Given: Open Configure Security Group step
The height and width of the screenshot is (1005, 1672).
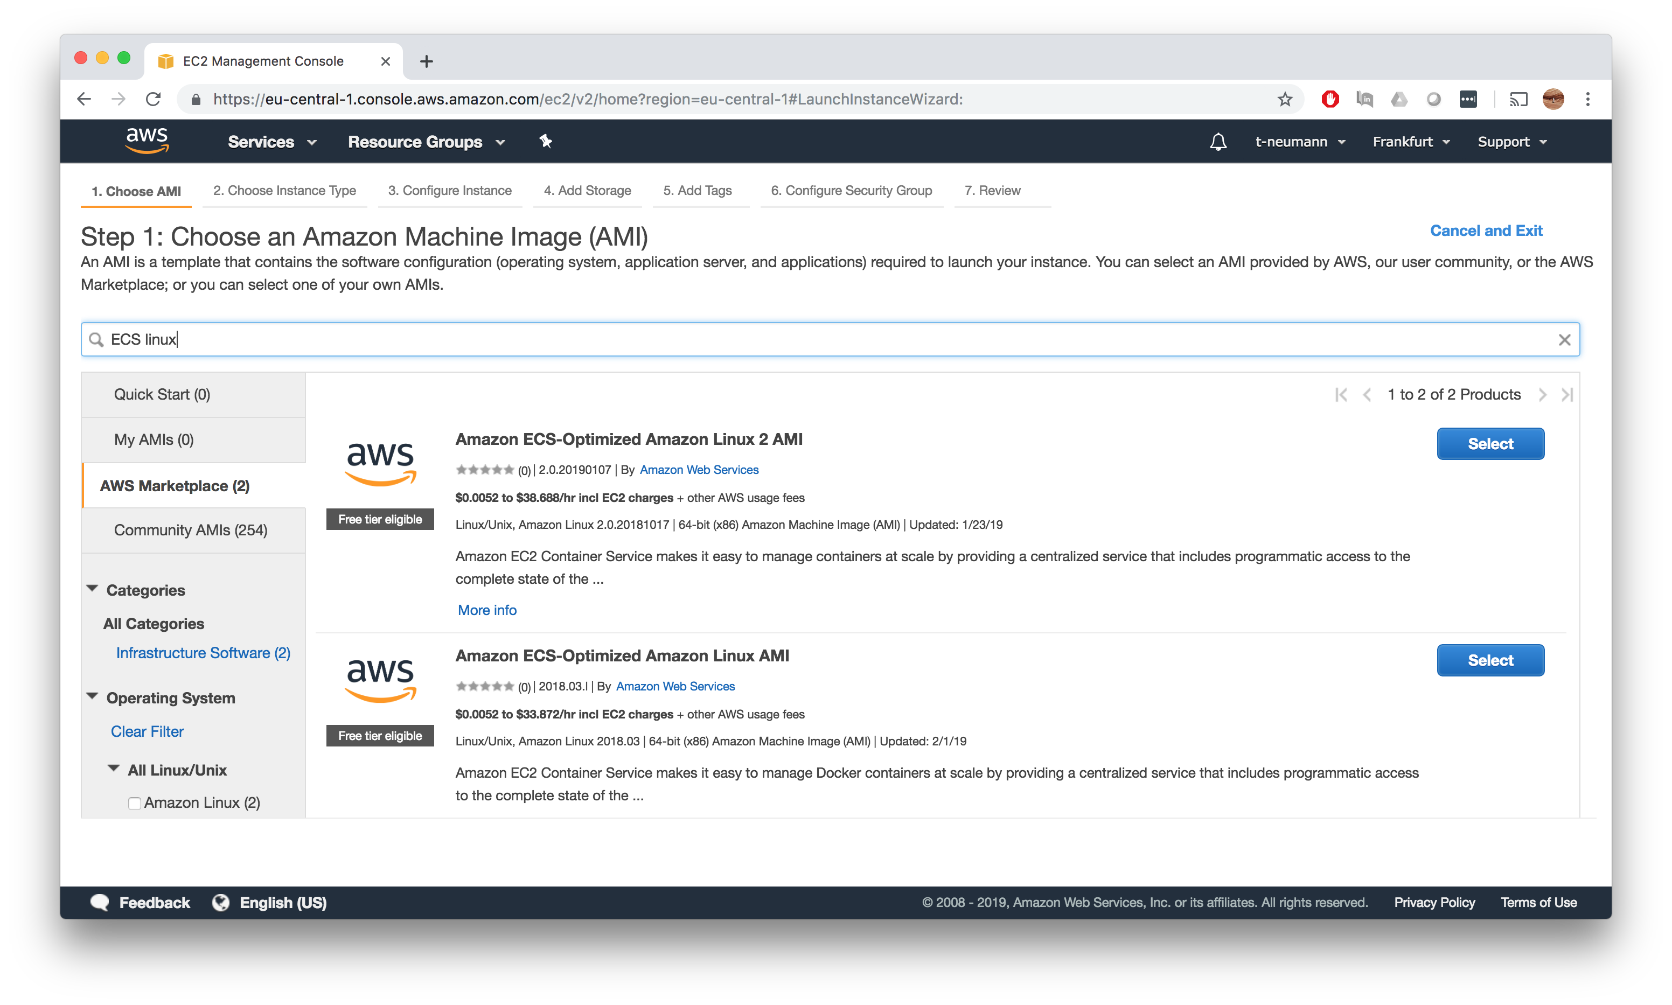Looking at the screenshot, I should pyautogui.click(x=851, y=190).
